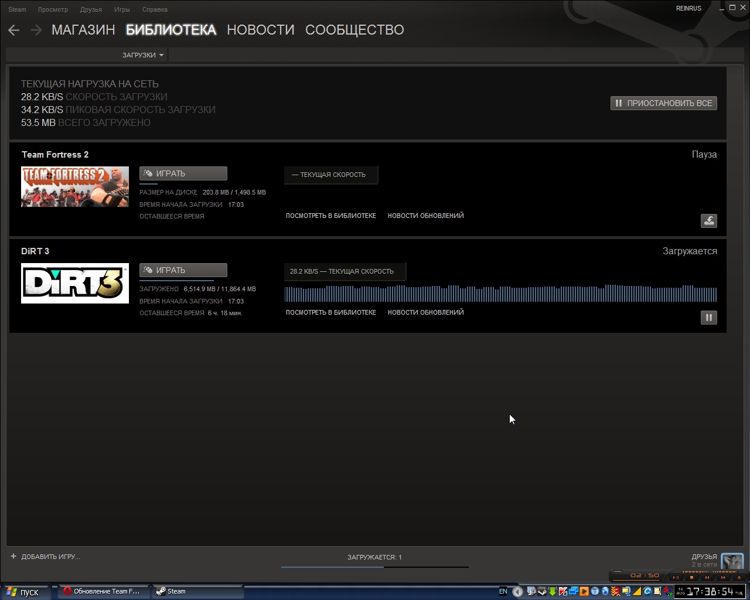Viewport: 750px width, 600px height.
Task: Open the Просмотр menu
Action: [53, 9]
